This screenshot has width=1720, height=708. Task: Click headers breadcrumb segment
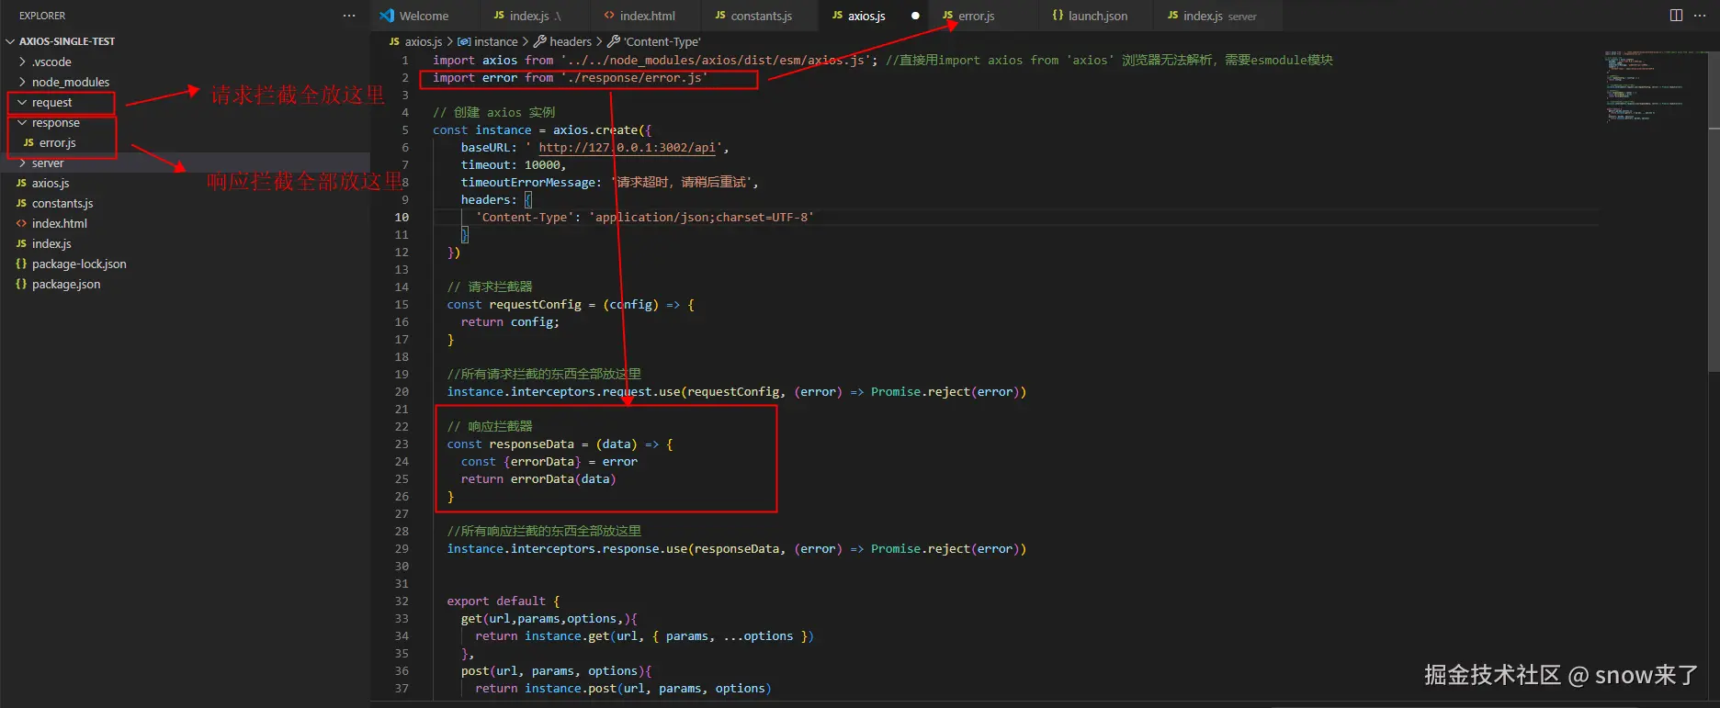click(562, 41)
